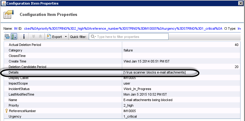Click the Virus scanner details value
The height and width of the screenshot is (121, 245).
coord(154,73)
